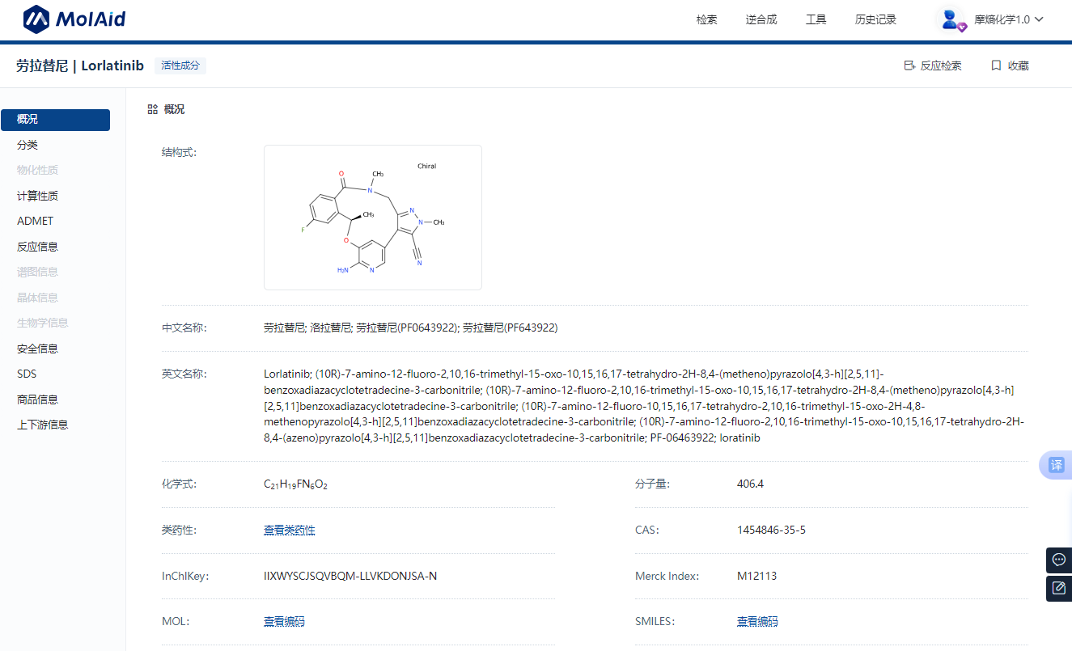Image resolution: width=1072 pixels, height=651 pixels.
Task: Click 查看编码 link next to MOL
Action: pos(284,622)
